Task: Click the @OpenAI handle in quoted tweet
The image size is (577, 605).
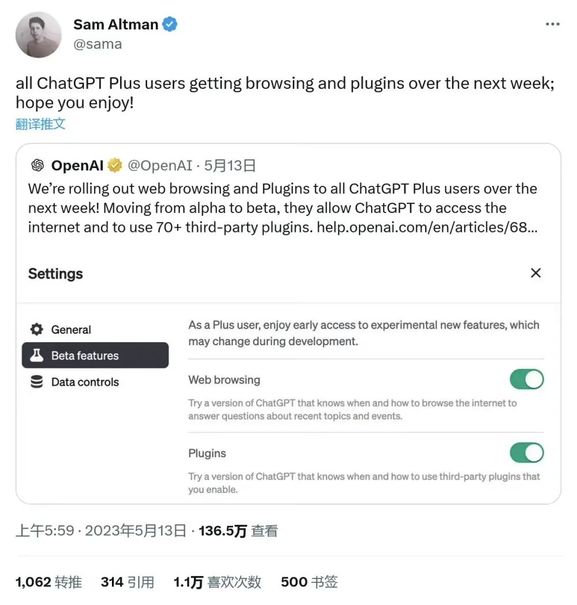Action: (160, 166)
